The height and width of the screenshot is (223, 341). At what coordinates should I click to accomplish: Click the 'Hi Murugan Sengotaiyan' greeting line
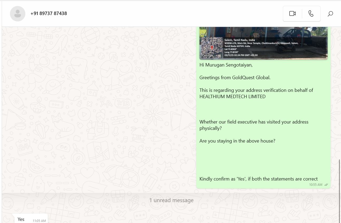point(226,65)
